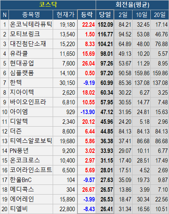This screenshot has height=214, width=169.
Task: Click stock name PN풍년
Action: click(x=19, y=150)
